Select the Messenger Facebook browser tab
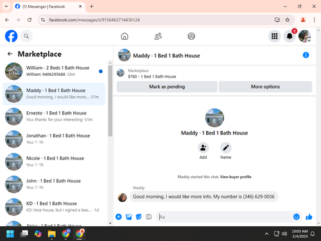This screenshot has width=321, height=241. coord(49,6)
